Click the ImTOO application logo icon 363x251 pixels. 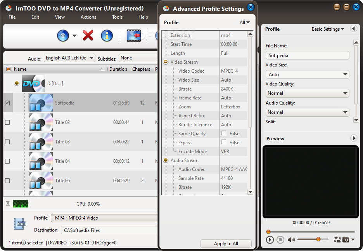(9, 8)
